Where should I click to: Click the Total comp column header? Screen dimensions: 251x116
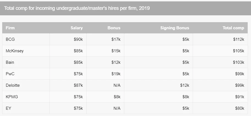pyautogui.click(x=233, y=28)
